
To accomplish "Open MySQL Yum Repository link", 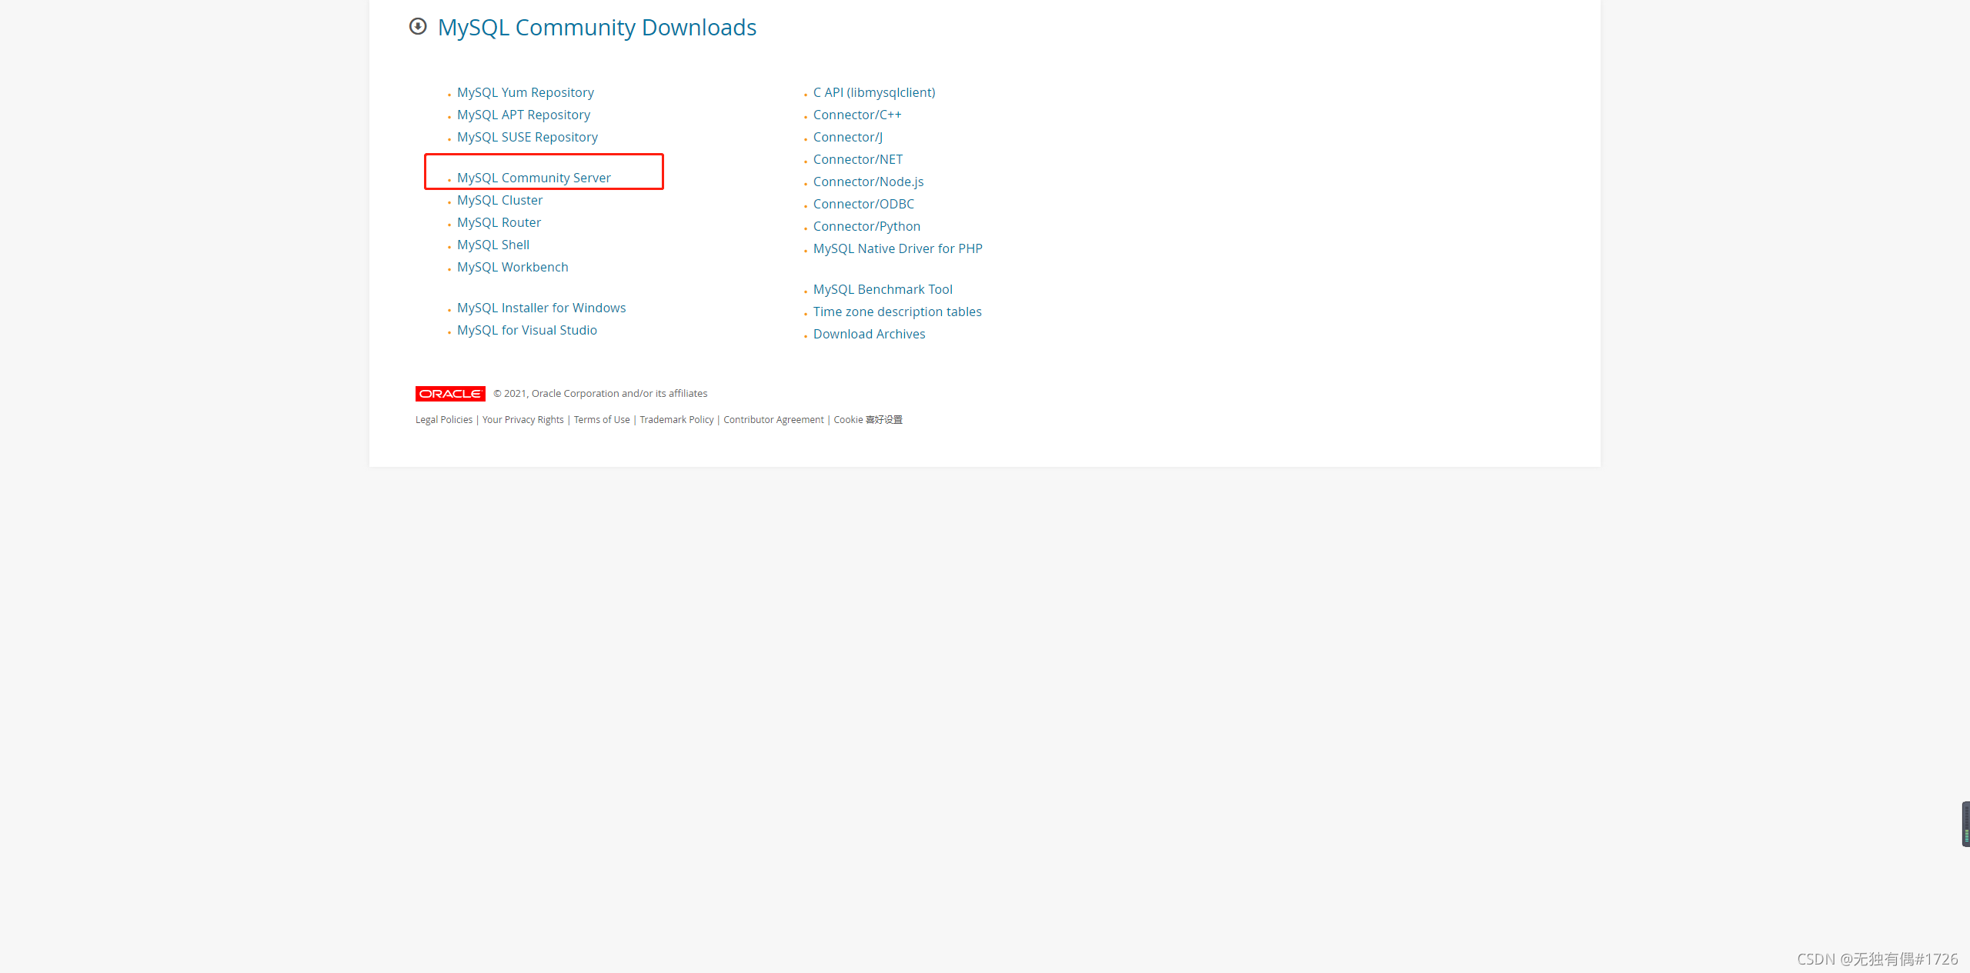I will [525, 92].
